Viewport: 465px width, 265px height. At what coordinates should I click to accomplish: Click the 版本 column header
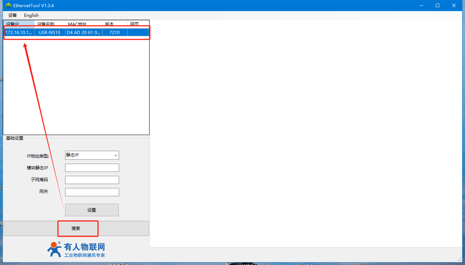pos(114,24)
